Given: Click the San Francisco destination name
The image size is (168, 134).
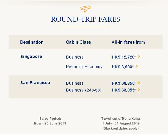Looking at the screenshot, I should tap(35, 83).
